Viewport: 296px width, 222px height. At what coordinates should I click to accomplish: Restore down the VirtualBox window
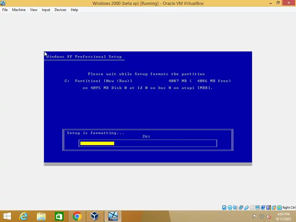pyautogui.click(x=278, y=3)
